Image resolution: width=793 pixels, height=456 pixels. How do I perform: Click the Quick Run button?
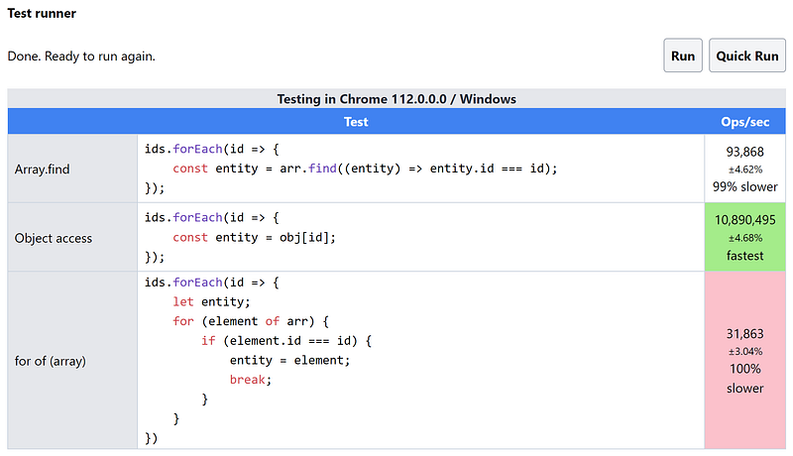[746, 56]
